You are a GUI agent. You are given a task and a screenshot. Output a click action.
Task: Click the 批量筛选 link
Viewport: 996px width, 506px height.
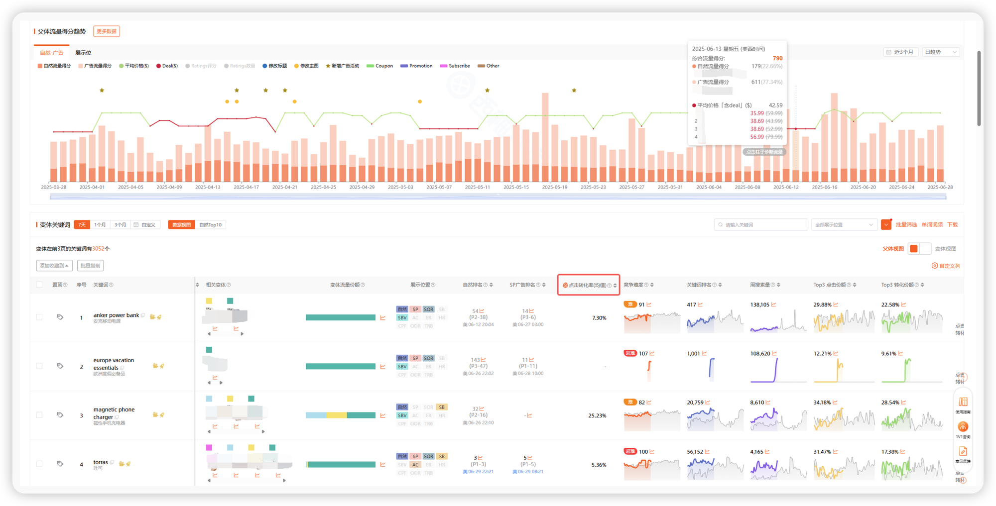coord(906,225)
